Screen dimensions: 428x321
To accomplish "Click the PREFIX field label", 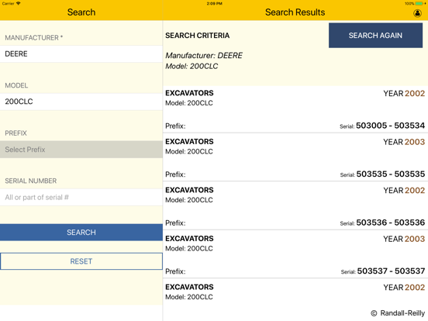I will 16,133.
